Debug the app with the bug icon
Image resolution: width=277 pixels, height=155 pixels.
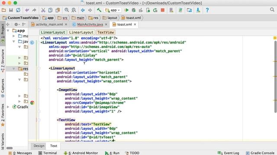pyautogui.click(x=134, y=10)
